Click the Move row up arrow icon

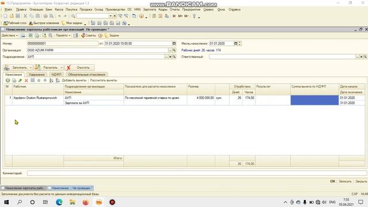tap(39, 80)
